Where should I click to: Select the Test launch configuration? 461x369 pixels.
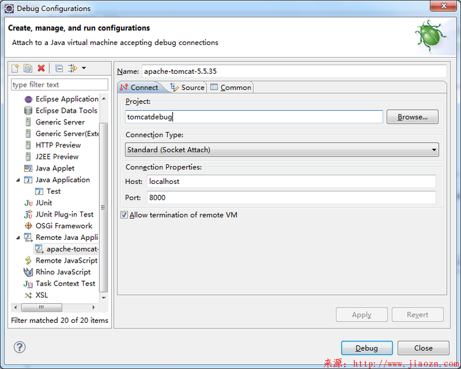[x=53, y=191]
